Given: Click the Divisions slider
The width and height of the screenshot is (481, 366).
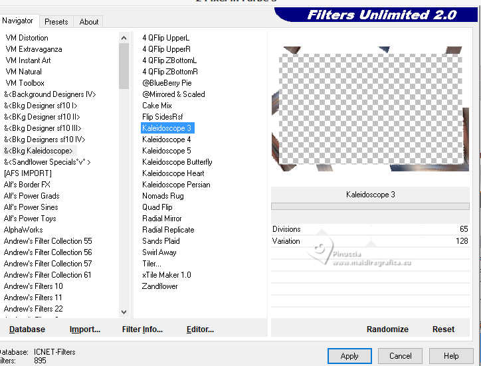Looking at the screenshot, I should (370, 229).
